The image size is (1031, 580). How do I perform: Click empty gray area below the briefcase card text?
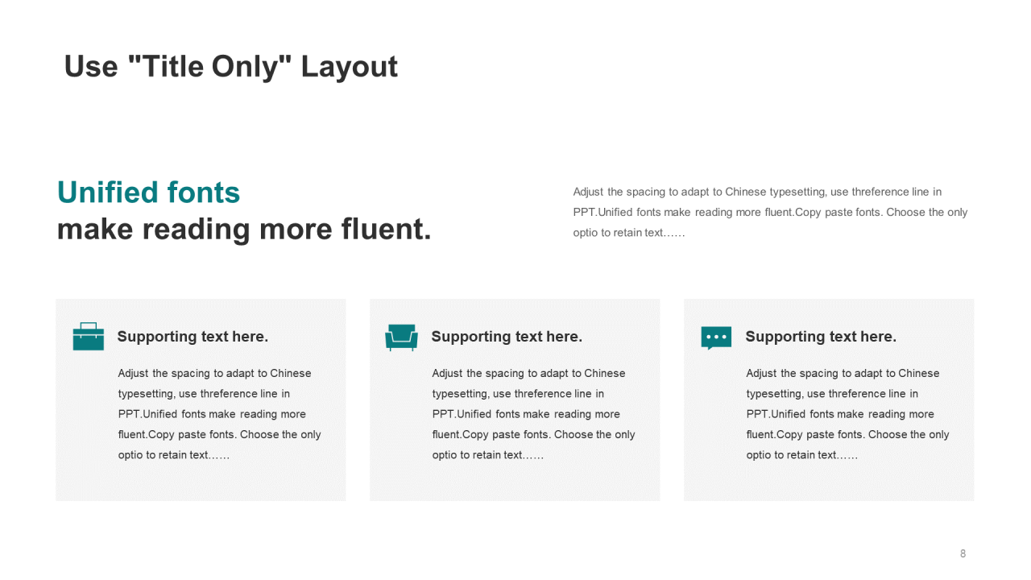[201, 482]
